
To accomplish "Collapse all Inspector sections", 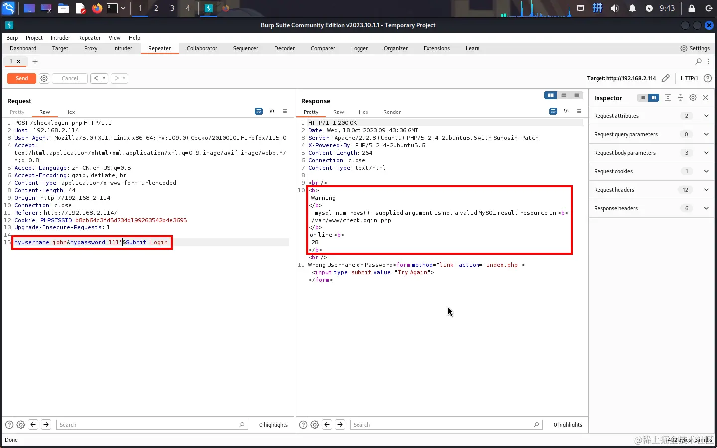I will (680, 98).
